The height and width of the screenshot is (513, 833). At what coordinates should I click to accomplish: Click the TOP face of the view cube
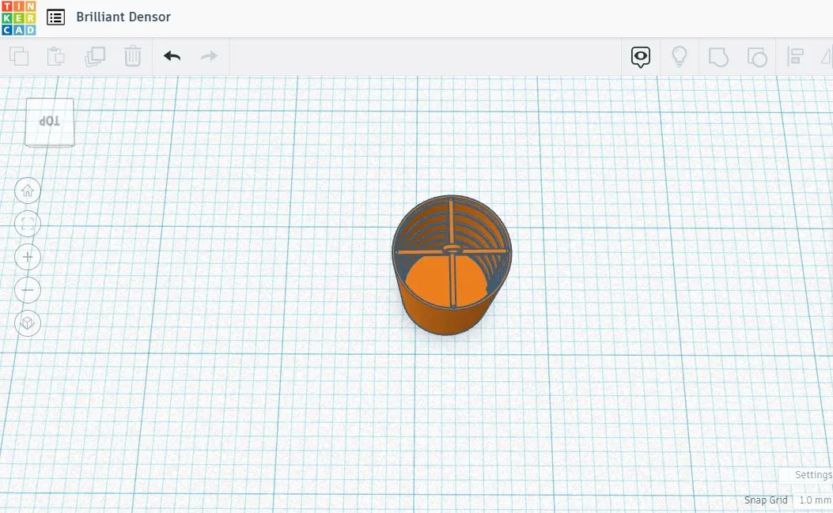click(x=50, y=122)
